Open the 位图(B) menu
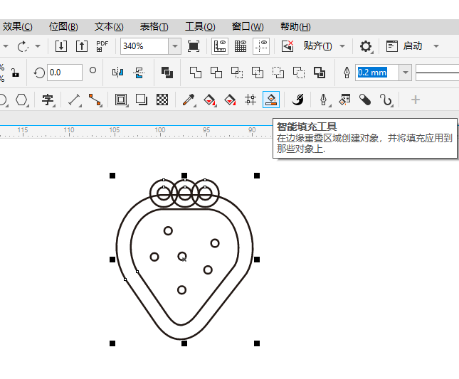 (x=63, y=27)
